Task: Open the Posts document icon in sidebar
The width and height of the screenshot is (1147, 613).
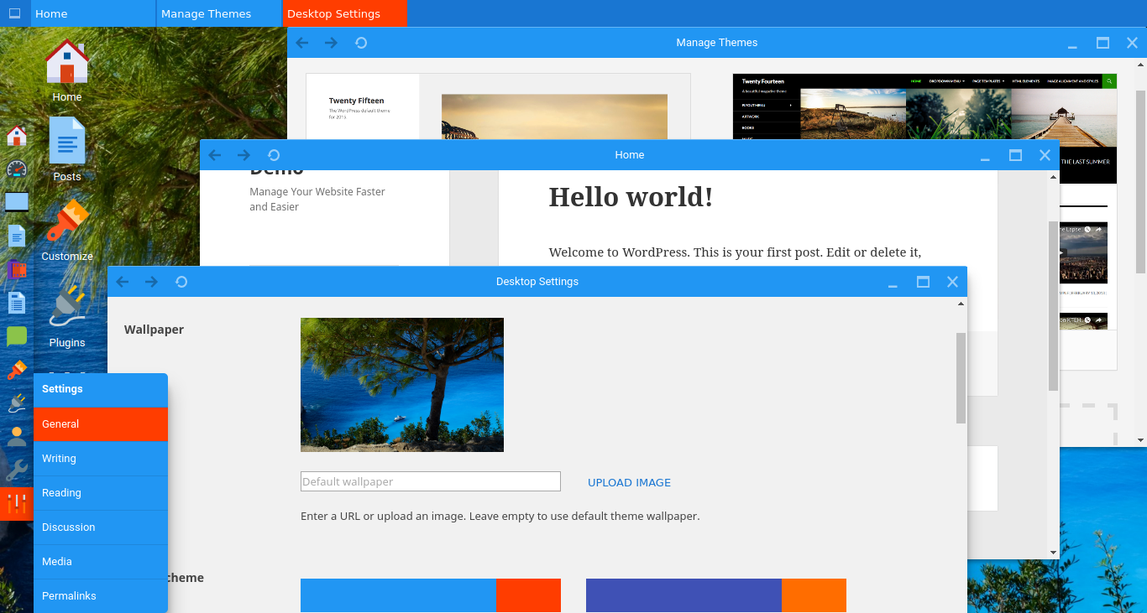Action: tap(17, 236)
